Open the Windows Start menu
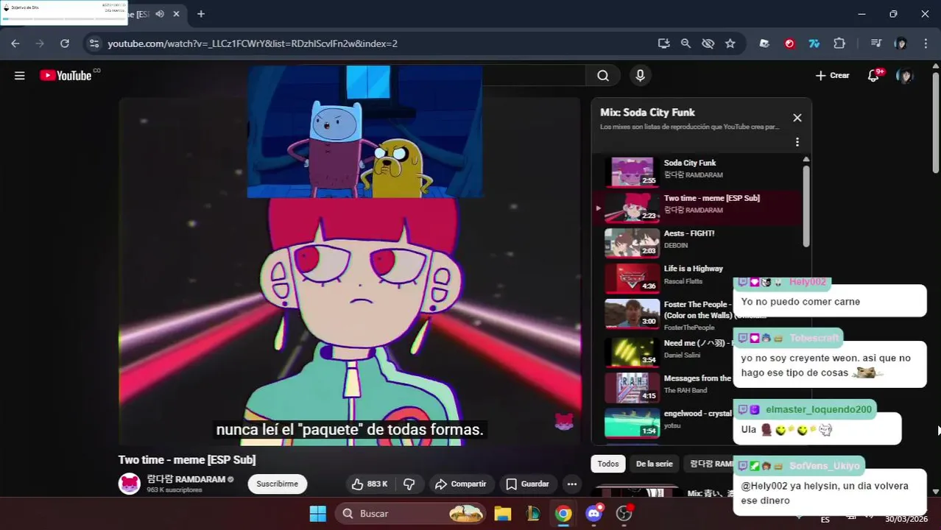Viewport: 941px width, 530px height. [318, 514]
